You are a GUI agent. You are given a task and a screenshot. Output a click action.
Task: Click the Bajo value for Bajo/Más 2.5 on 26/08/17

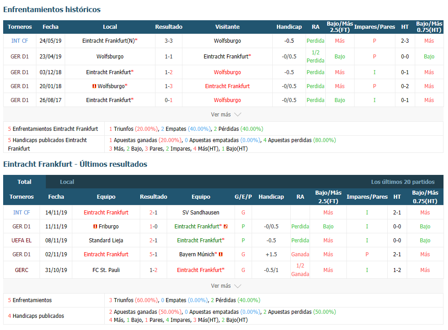coord(340,100)
